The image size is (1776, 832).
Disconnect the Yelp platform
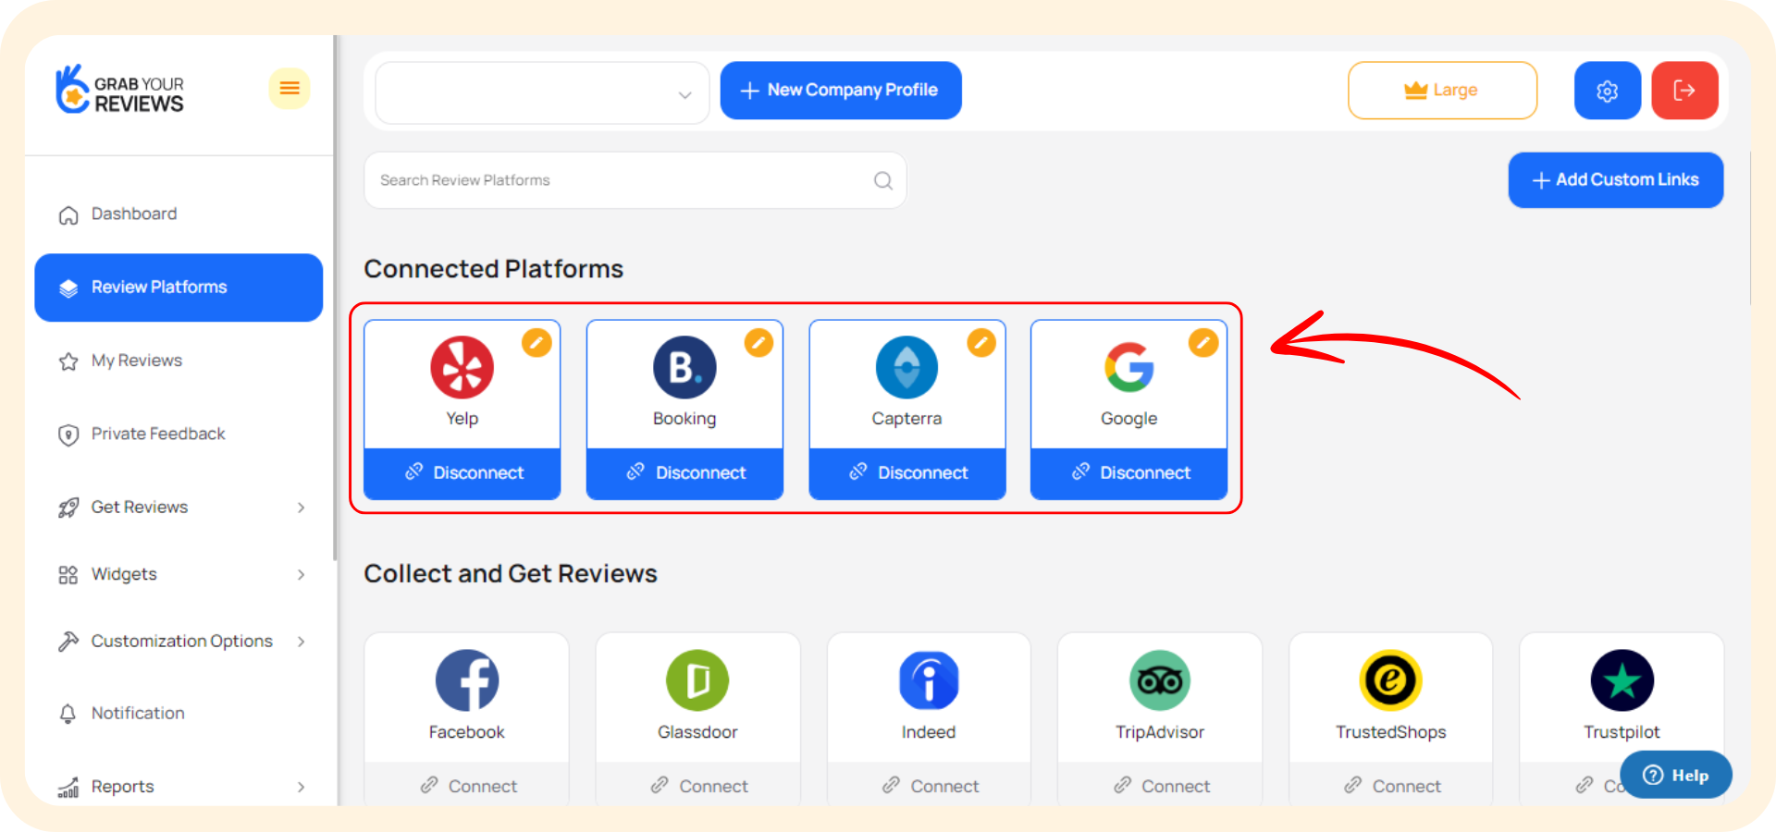point(462,473)
